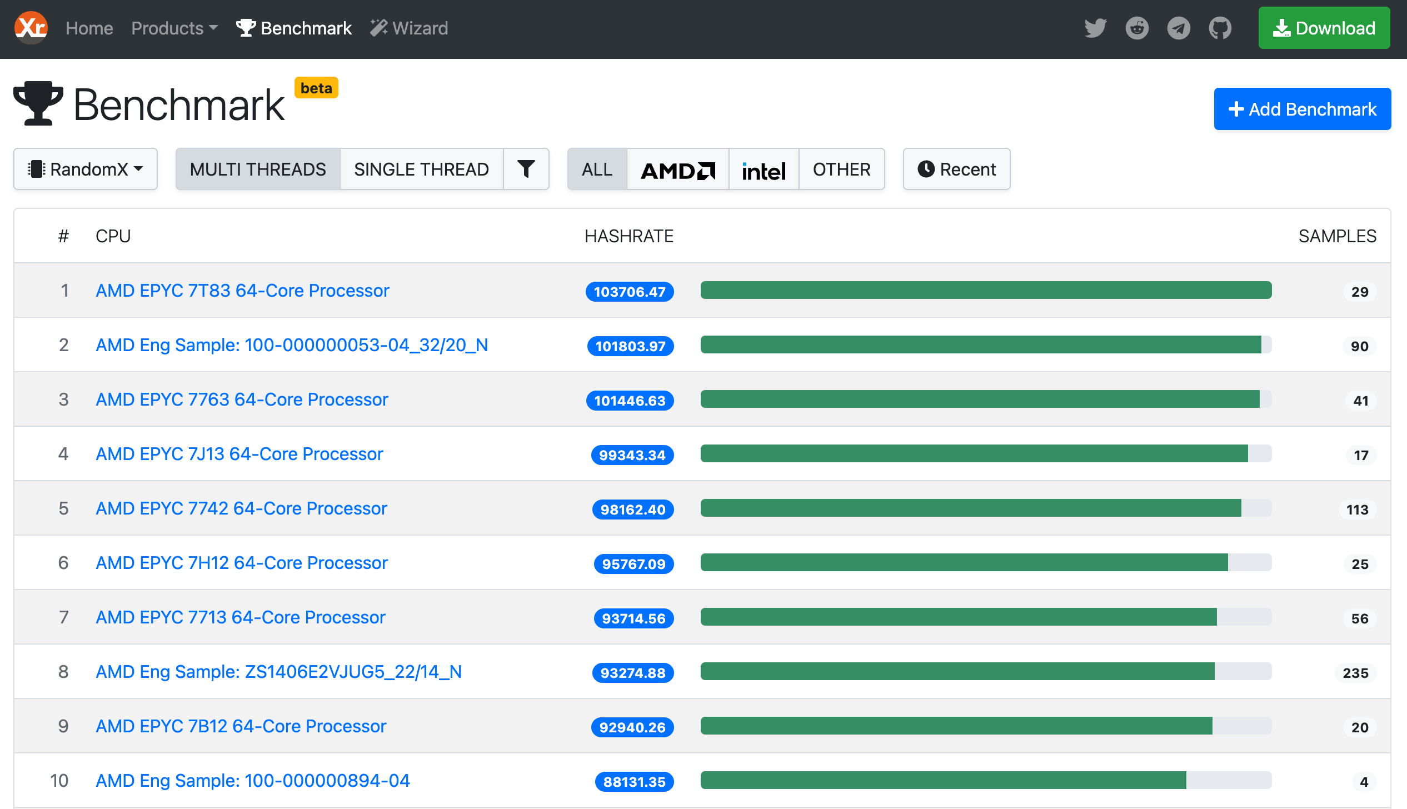Click the yellow beta badge
Image resolution: width=1407 pixels, height=809 pixels.
click(x=316, y=88)
